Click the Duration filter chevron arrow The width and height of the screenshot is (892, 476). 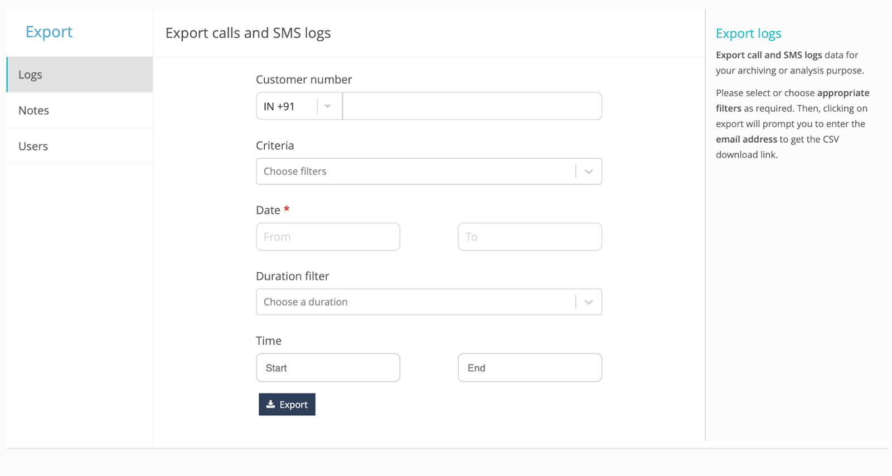click(589, 302)
